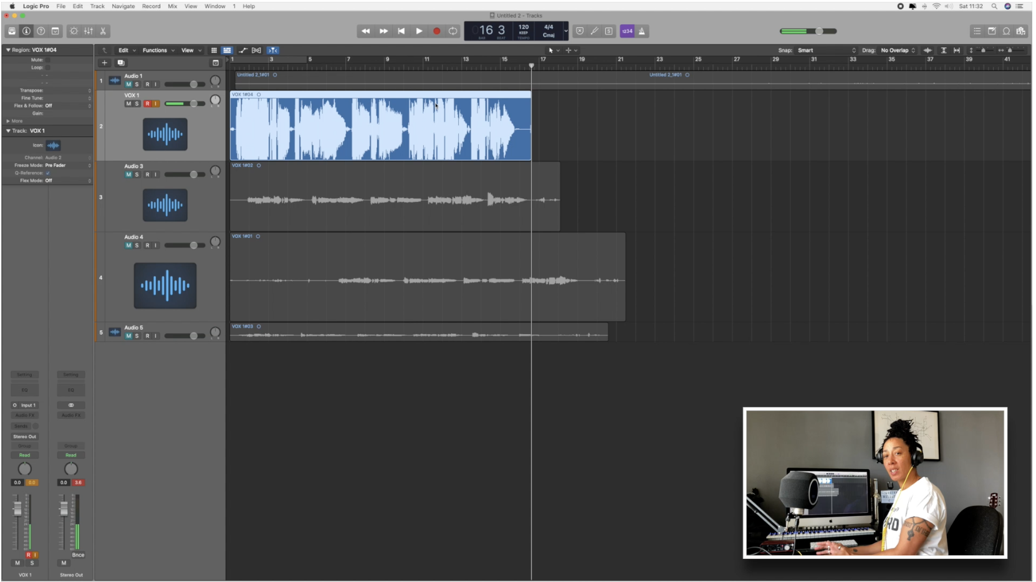Click the horizontal auto zoom icon
Image resolution: width=1036 pixels, height=582 pixels.
click(957, 50)
